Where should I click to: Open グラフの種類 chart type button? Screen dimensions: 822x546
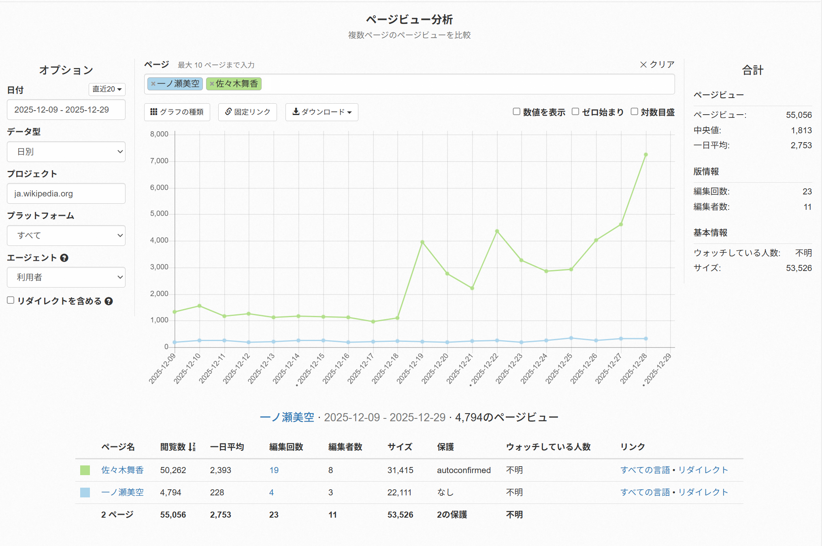point(177,112)
